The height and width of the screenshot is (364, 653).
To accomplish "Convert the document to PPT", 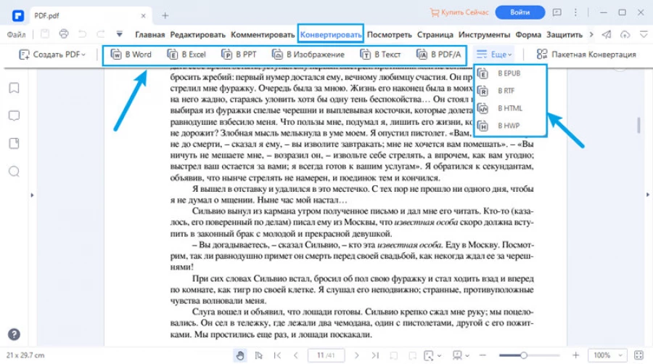I will [x=240, y=54].
